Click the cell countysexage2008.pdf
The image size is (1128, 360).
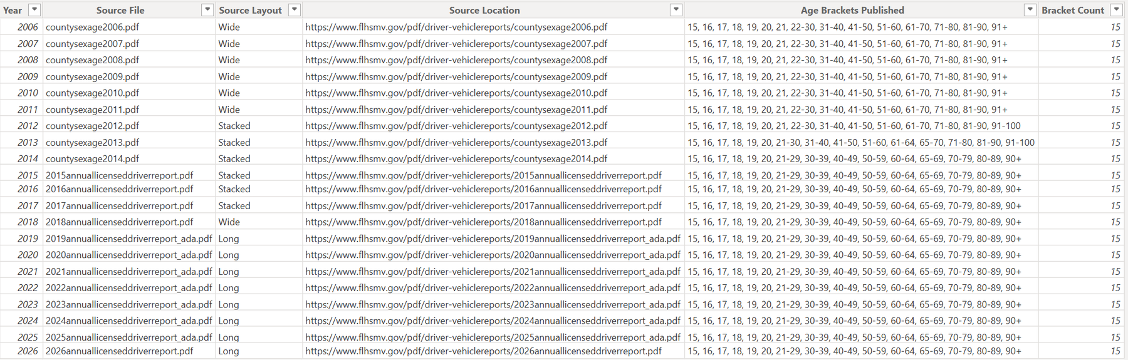tap(92, 60)
